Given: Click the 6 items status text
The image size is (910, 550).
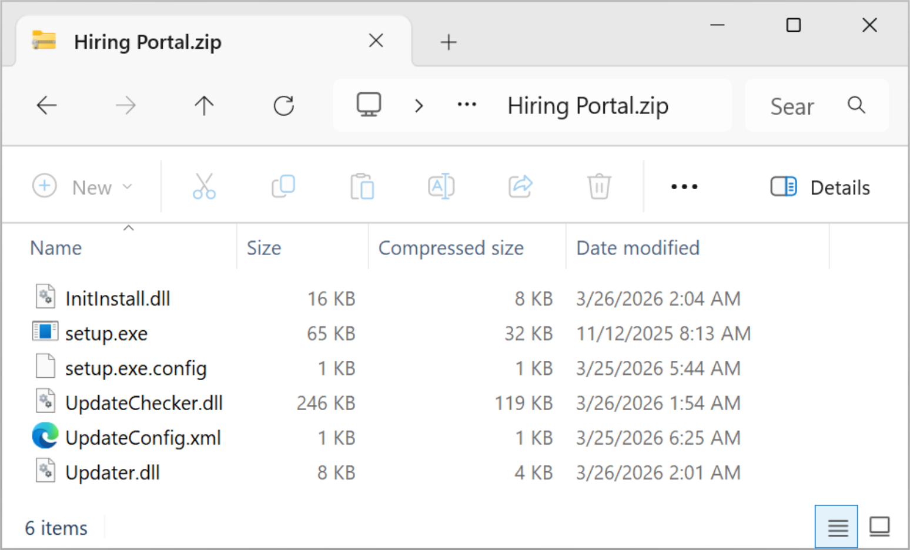Looking at the screenshot, I should (56, 528).
